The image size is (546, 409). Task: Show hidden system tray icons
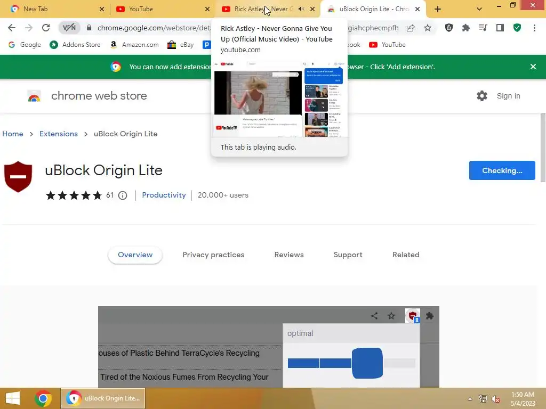point(470,399)
